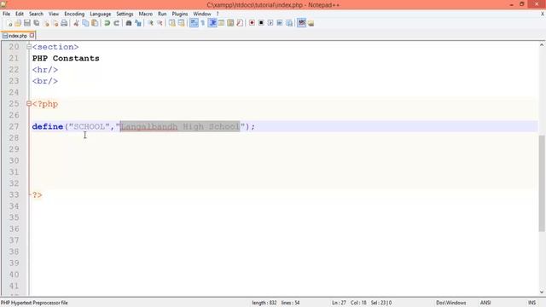This screenshot has height=307, width=546.
Task: Click the vertical scrollbar up arrow
Action: (x=542, y=44)
